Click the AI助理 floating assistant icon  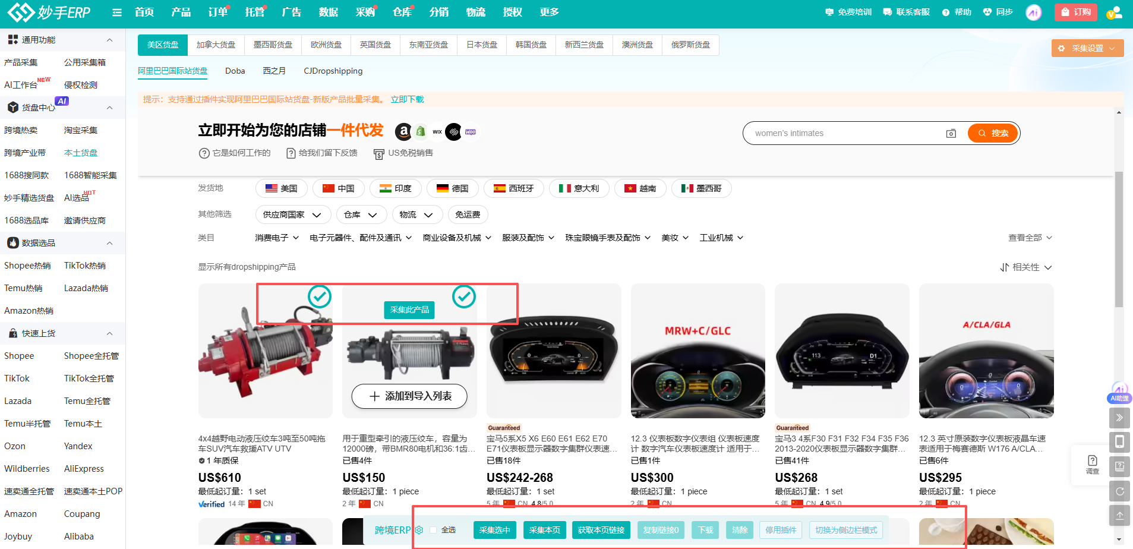(1119, 393)
